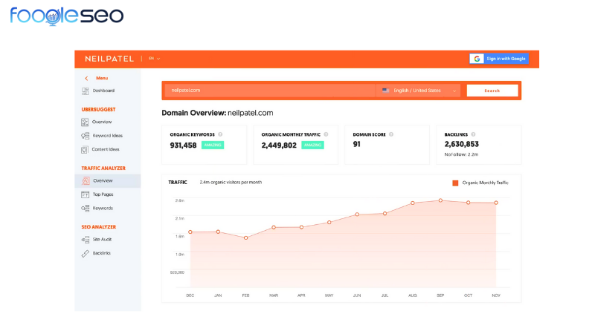Open the EN language dropdown
Screen dimensions: 595x334
point(154,58)
